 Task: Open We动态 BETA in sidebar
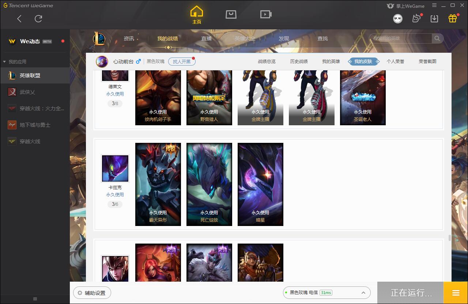[x=35, y=41]
